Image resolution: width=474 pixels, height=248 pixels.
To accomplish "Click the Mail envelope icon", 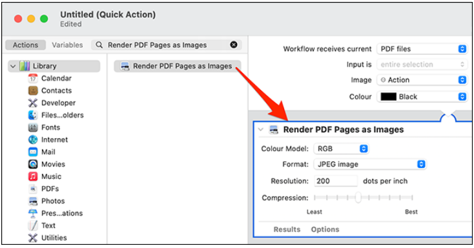I will click(33, 152).
